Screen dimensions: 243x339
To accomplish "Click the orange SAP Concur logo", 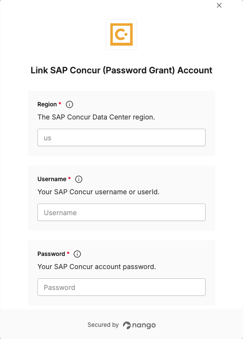I will [x=121, y=34].
